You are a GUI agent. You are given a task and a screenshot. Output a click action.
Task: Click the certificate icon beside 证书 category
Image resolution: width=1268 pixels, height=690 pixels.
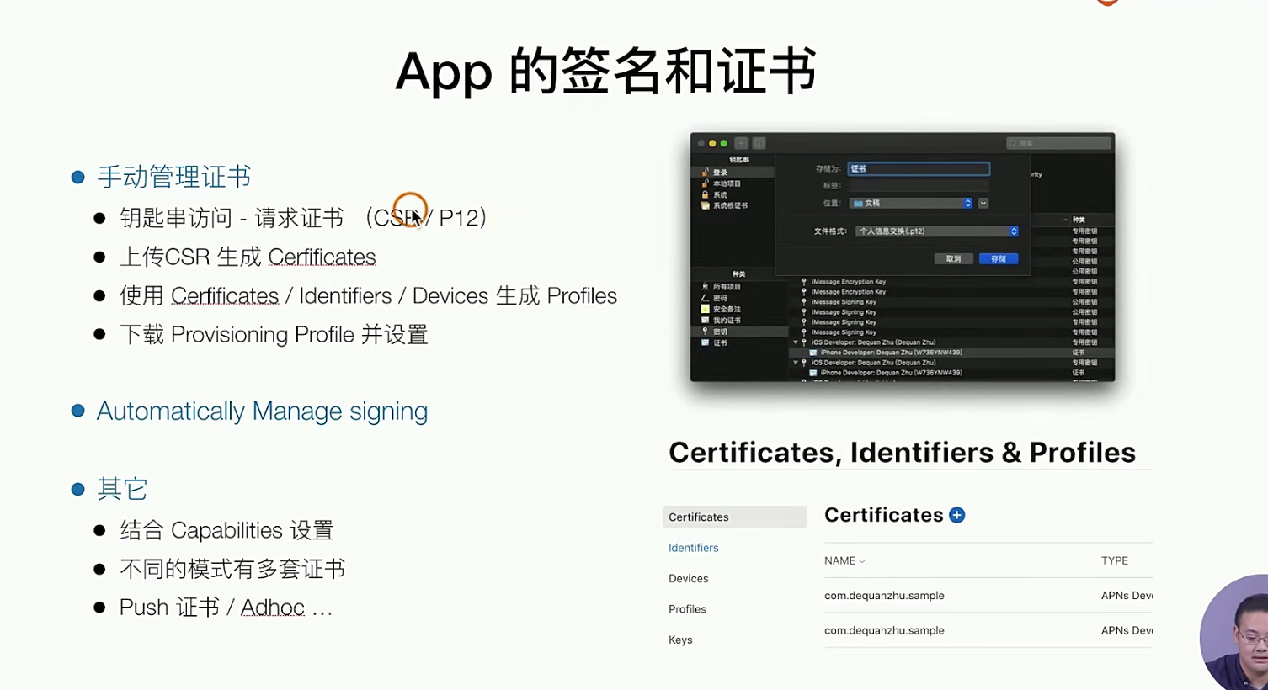tap(706, 342)
